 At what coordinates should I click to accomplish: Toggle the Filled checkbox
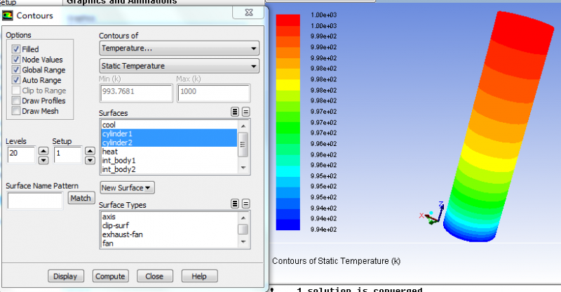coord(16,49)
